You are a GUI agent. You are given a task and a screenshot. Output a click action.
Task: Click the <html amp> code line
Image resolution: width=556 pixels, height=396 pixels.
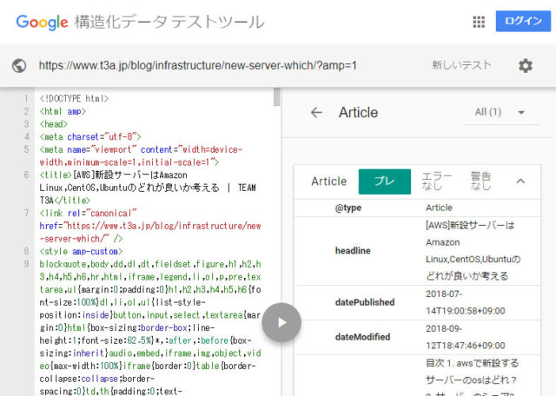[63, 111]
